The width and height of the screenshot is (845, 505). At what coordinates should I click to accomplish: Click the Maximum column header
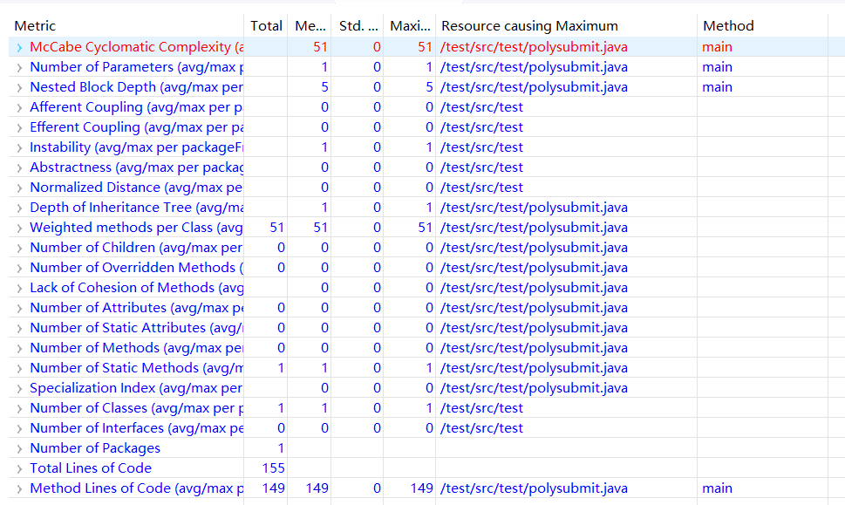[410, 26]
